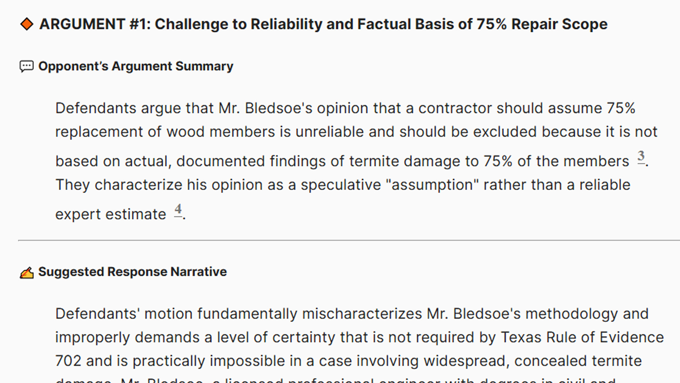
Task: Open footnote reference 4
Action: (x=178, y=210)
